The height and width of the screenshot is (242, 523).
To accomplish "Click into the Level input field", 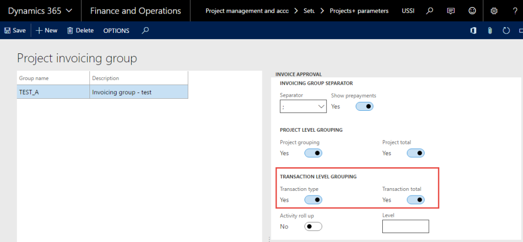I will pos(406,226).
